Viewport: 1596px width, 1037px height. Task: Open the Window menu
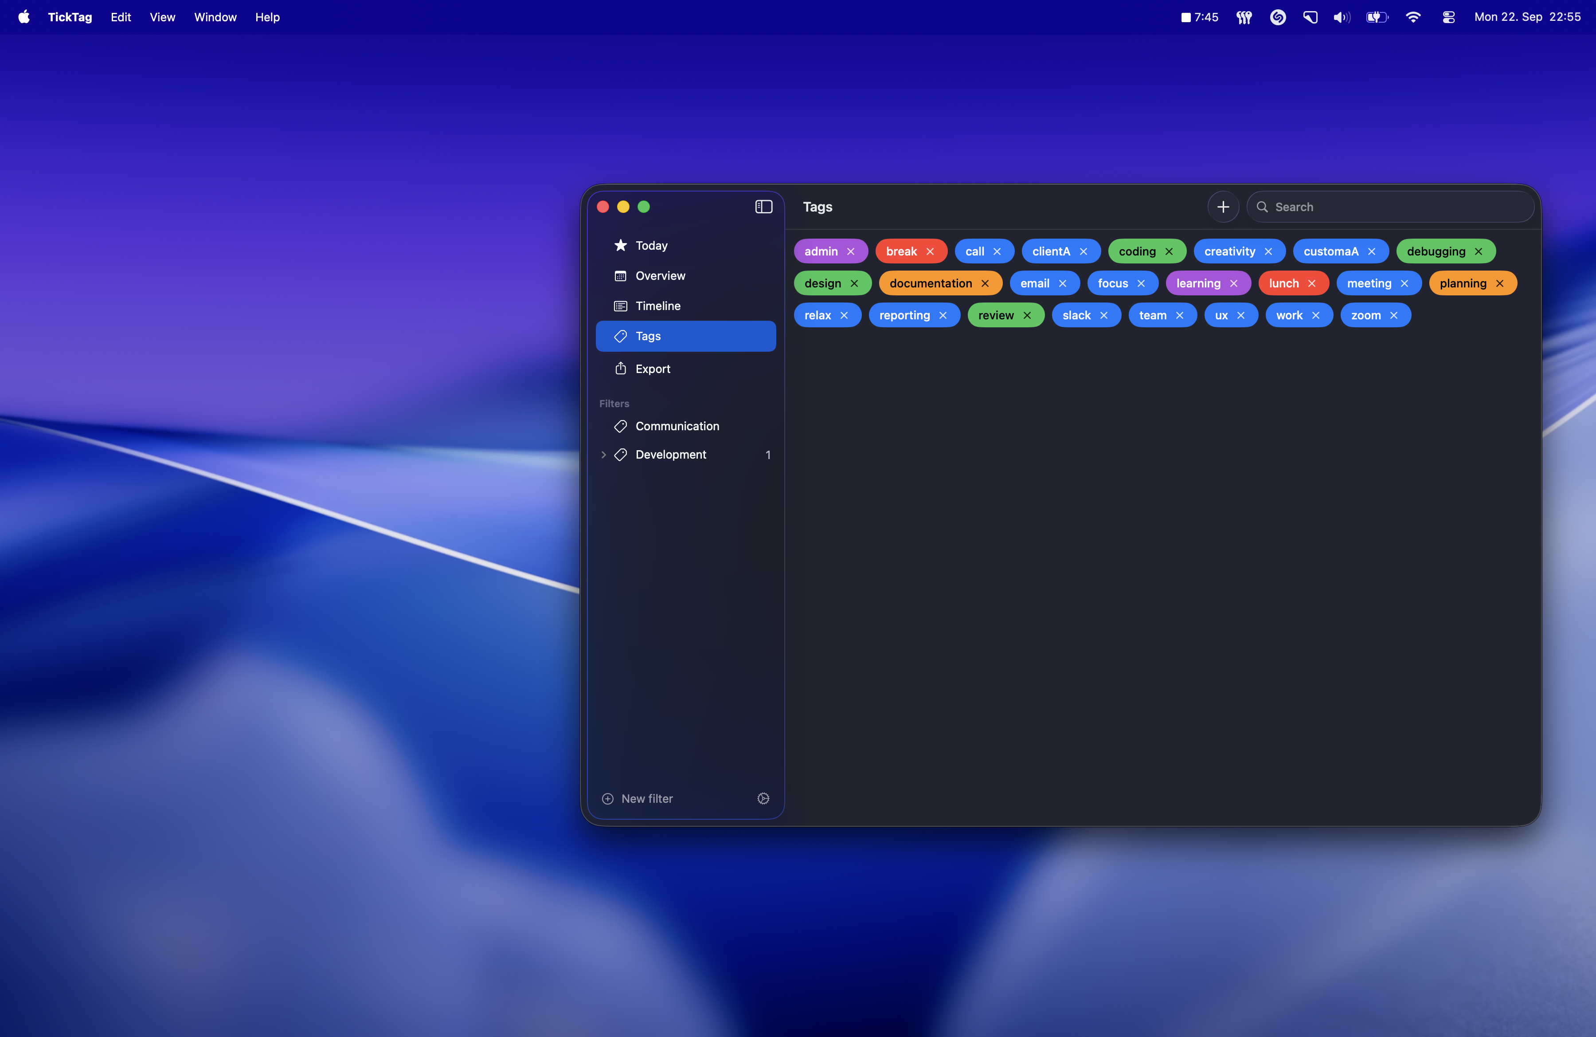215,17
